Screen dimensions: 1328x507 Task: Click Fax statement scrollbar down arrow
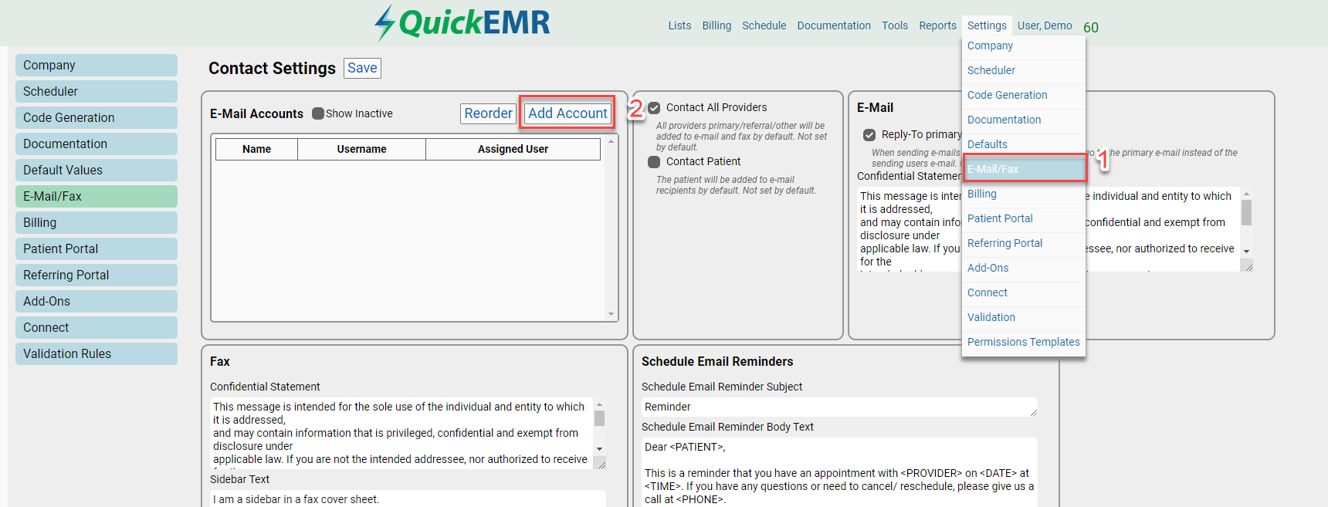coord(600,448)
